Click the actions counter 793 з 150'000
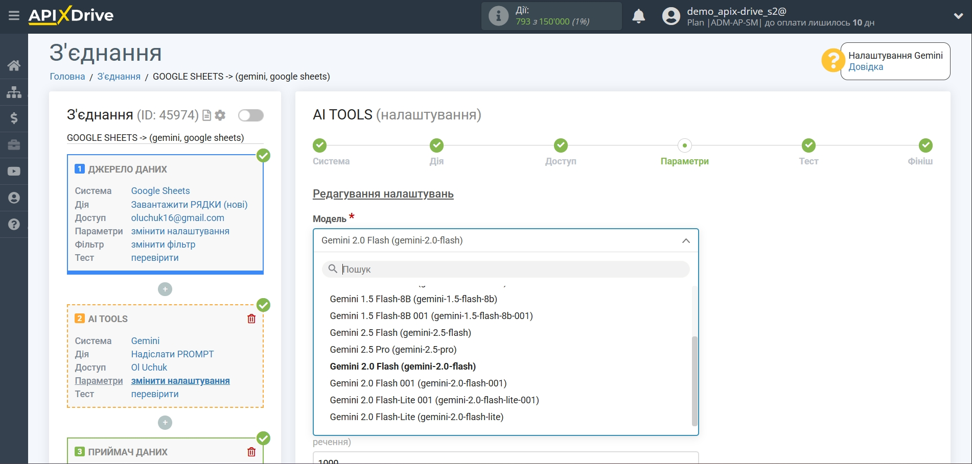Image resolution: width=972 pixels, height=464 pixels. tap(552, 21)
